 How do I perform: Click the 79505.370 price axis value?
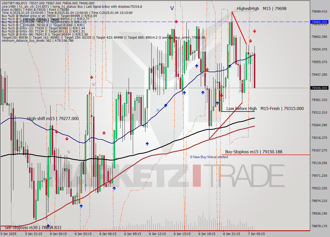[x=319, y=62]
